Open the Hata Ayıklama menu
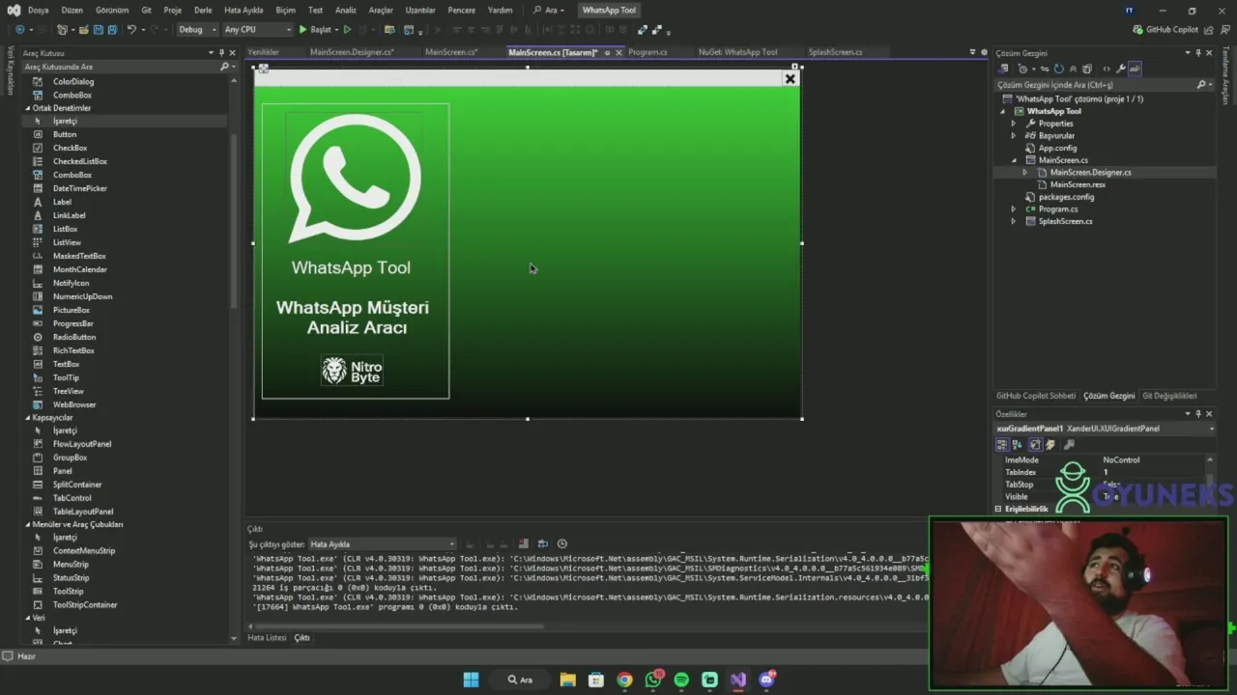The image size is (1237, 695). [x=244, y=10]
